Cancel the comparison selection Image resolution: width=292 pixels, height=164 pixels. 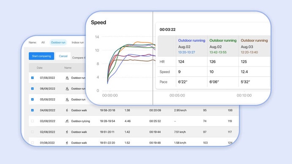63,56
